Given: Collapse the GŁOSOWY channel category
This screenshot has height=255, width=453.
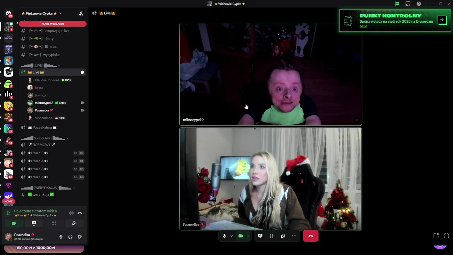Looking at the screenshot, I should tap(45, 138).
